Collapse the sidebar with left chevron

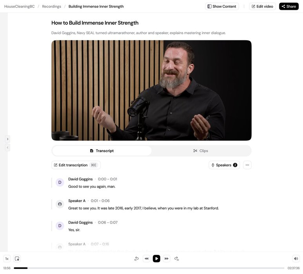coord(7,148)
